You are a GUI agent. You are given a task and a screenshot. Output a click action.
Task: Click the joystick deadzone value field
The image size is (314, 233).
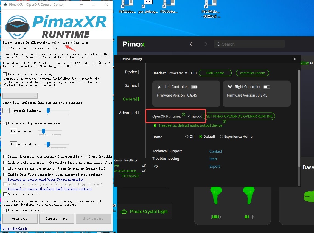click(6, 110)
